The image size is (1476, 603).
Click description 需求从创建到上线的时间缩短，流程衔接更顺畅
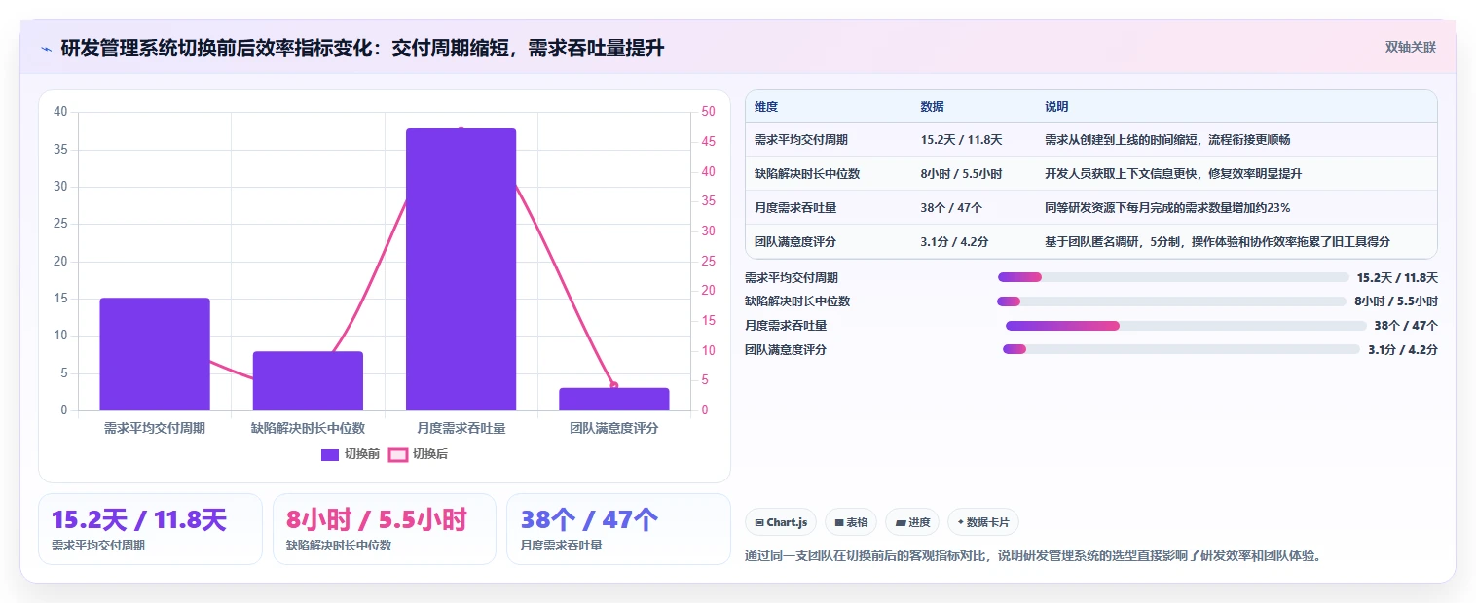[1167, 140]
